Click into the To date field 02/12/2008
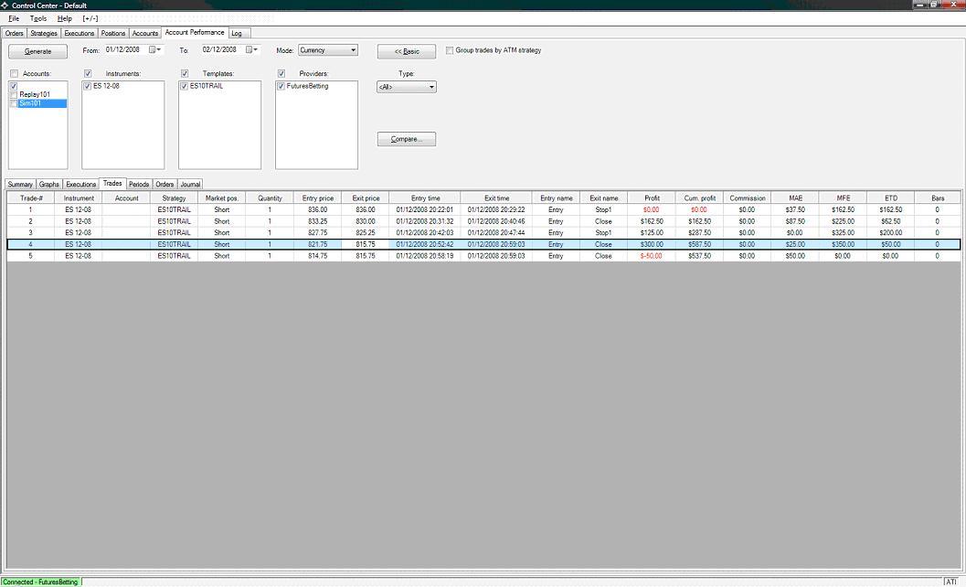The image size is (966, 587). point(220,50)
